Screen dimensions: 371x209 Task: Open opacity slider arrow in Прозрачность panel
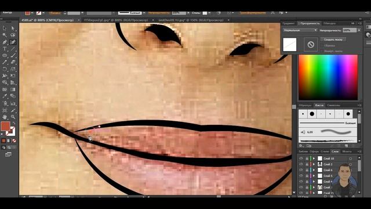point(359,30)
